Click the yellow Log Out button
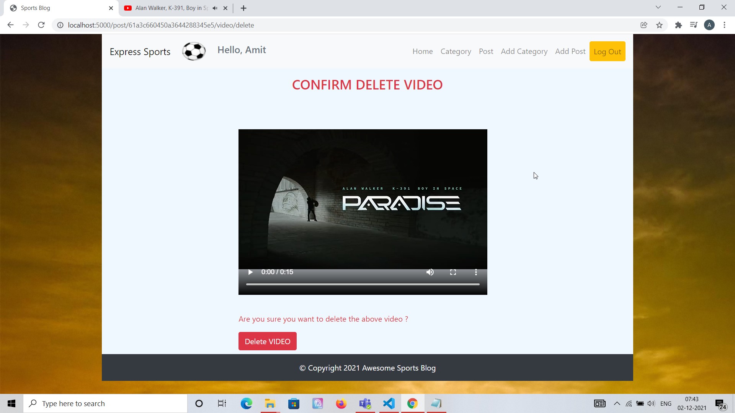Viewport: 735px width, 413px height. coord(607,52)
